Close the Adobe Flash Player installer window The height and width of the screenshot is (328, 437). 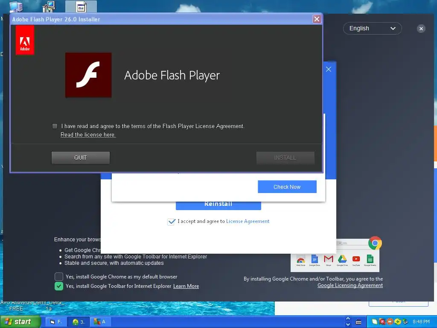point(317,19)
